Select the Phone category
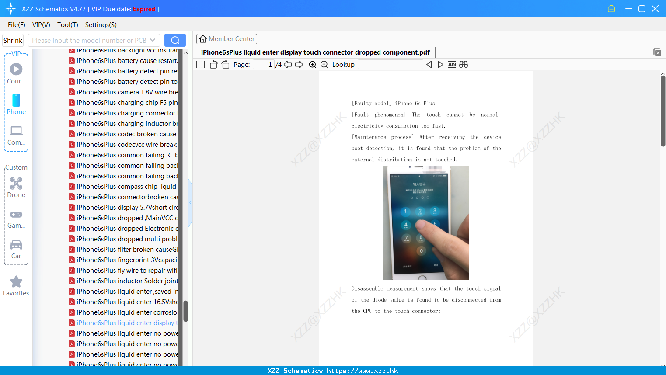This screenshot has height=375, width=666. click(x=16, y=104)
